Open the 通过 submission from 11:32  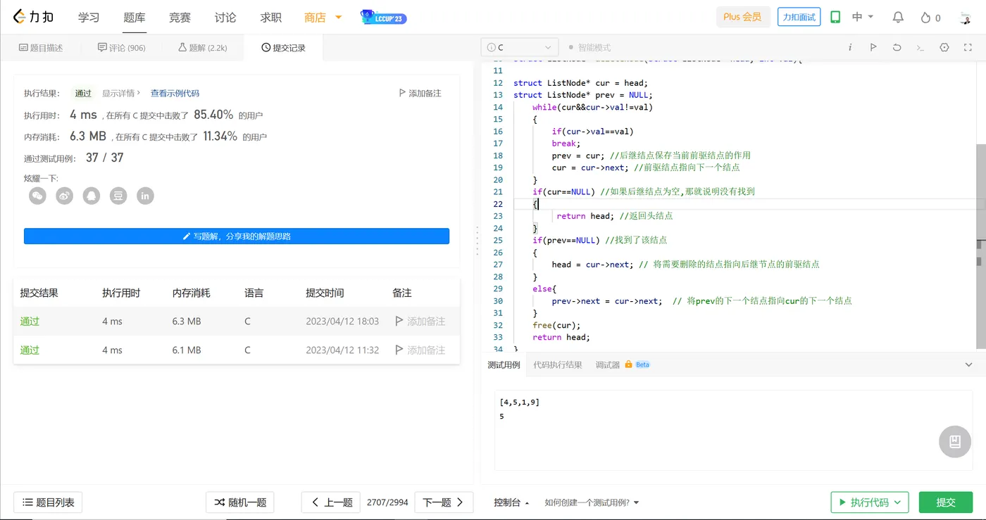click(x=30, y=350)
